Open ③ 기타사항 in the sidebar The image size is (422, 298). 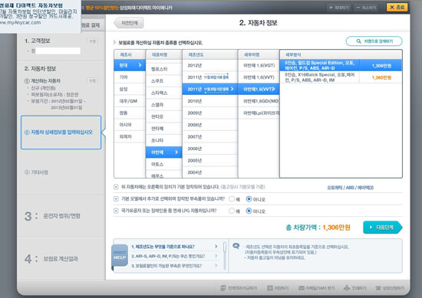(36, 172)
